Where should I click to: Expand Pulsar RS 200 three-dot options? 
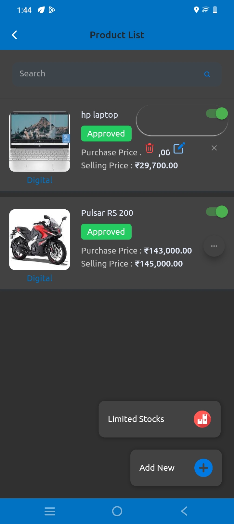click(214, 246)
